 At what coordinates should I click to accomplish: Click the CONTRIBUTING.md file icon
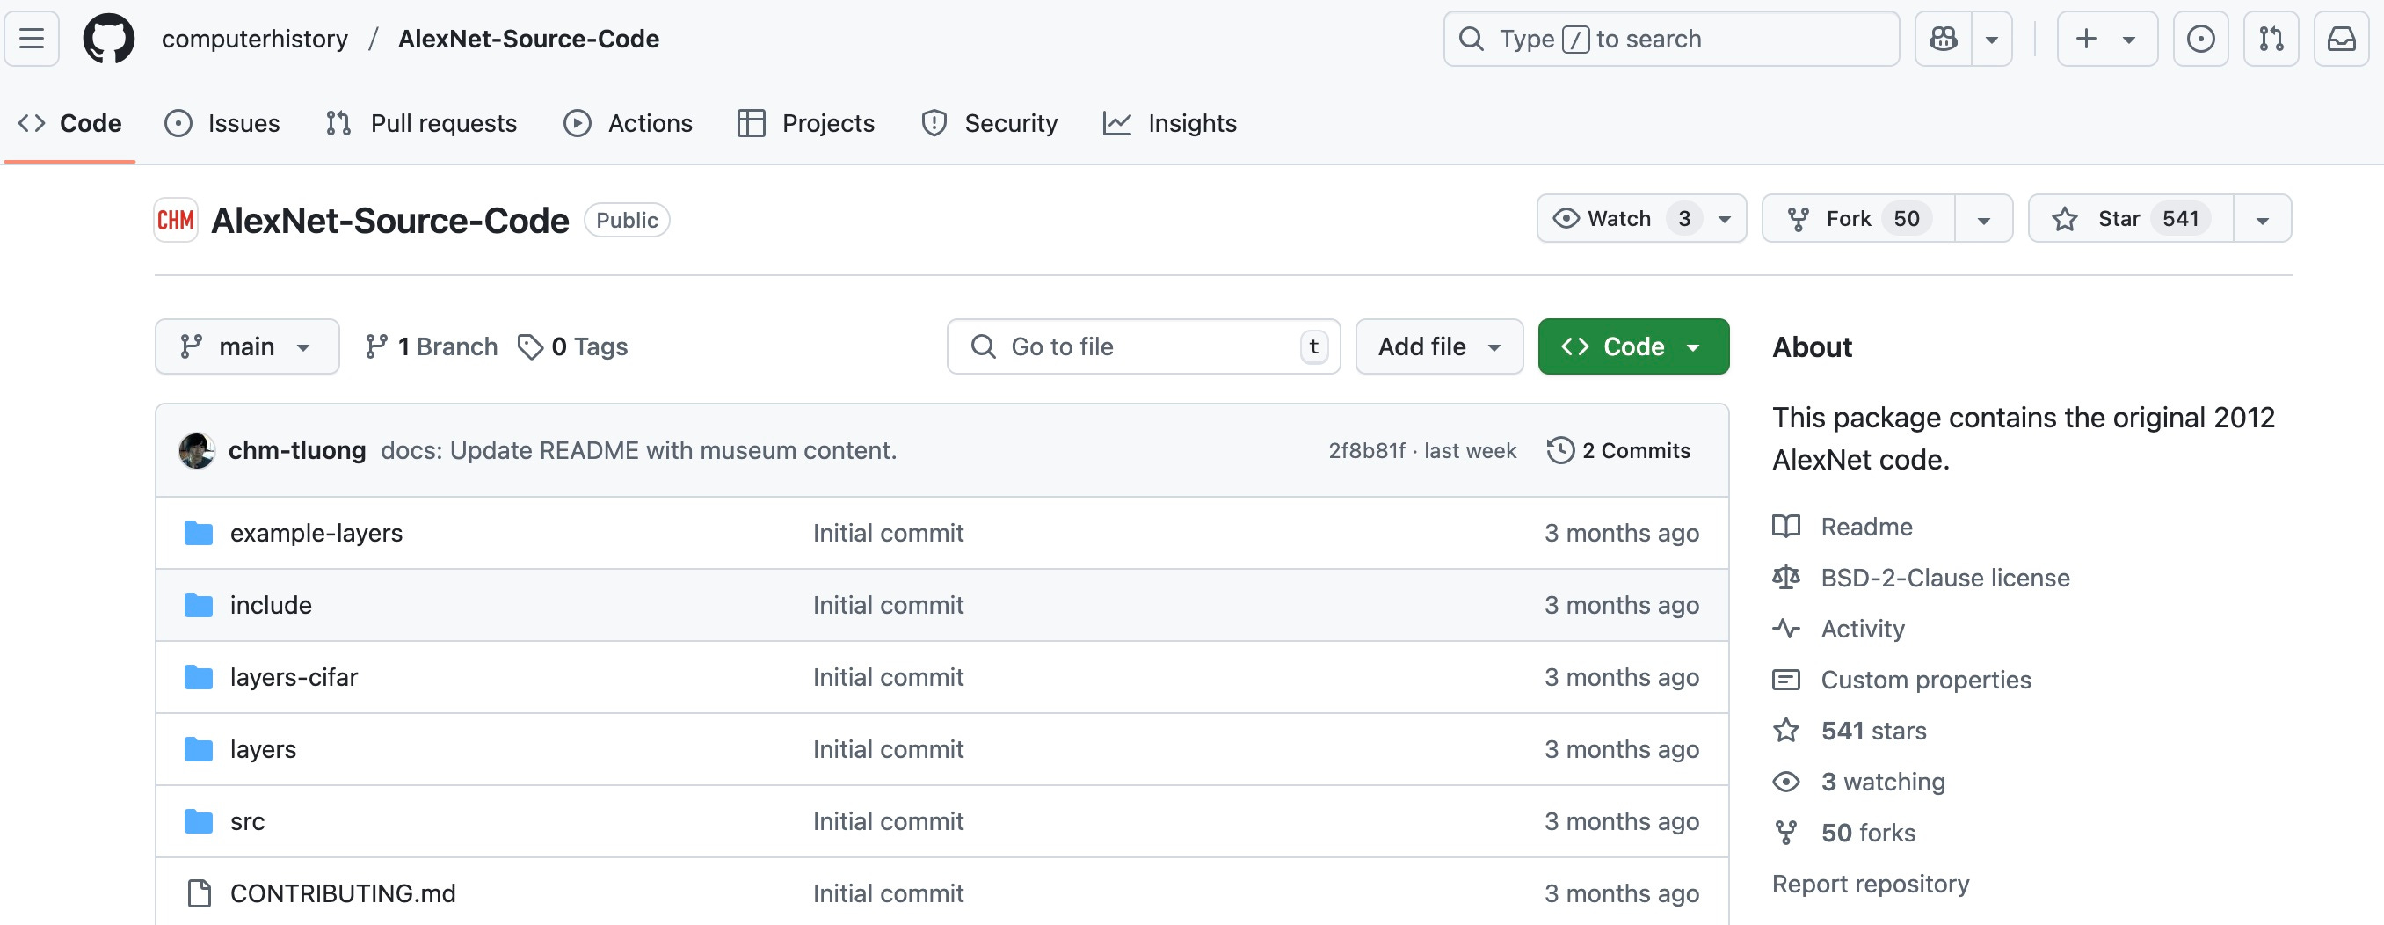198,893
